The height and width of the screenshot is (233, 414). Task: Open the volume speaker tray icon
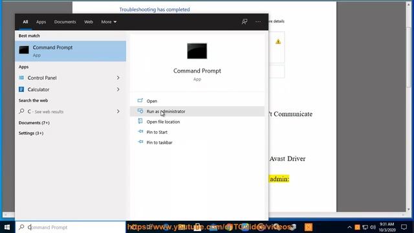pos(373,227)
